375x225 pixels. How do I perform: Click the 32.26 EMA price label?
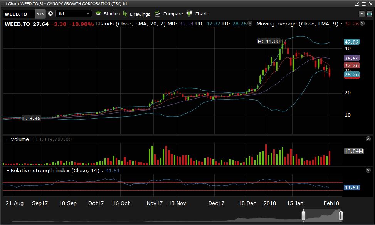tap(351, 65)
